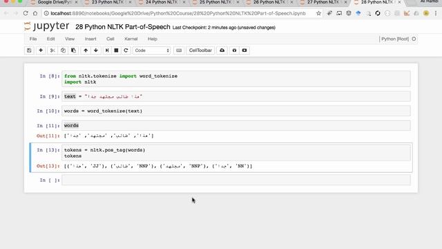This screenshot has width=442, height=249.
Task: Switch to the Google Drive tab
Action: click(x=54, y=2)
